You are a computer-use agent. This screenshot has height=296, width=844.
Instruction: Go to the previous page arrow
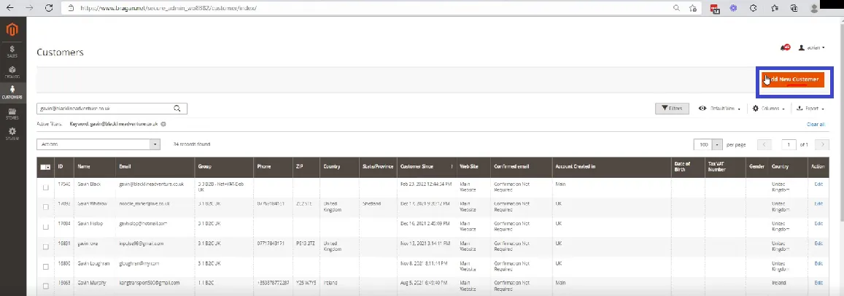[764, 144]
